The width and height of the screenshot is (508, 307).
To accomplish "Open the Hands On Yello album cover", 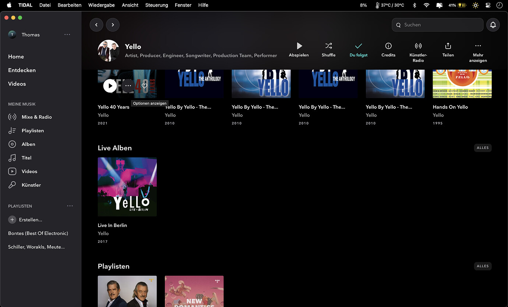I will (x=462, y=84).
